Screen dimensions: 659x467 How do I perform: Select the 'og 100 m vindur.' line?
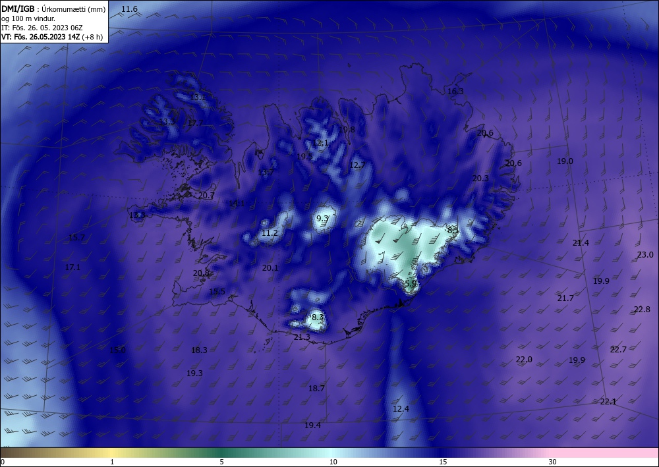coord(28,18)
